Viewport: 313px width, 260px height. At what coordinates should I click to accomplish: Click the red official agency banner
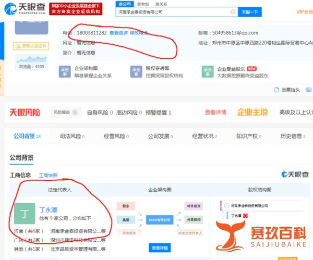(x=76, y=9)
